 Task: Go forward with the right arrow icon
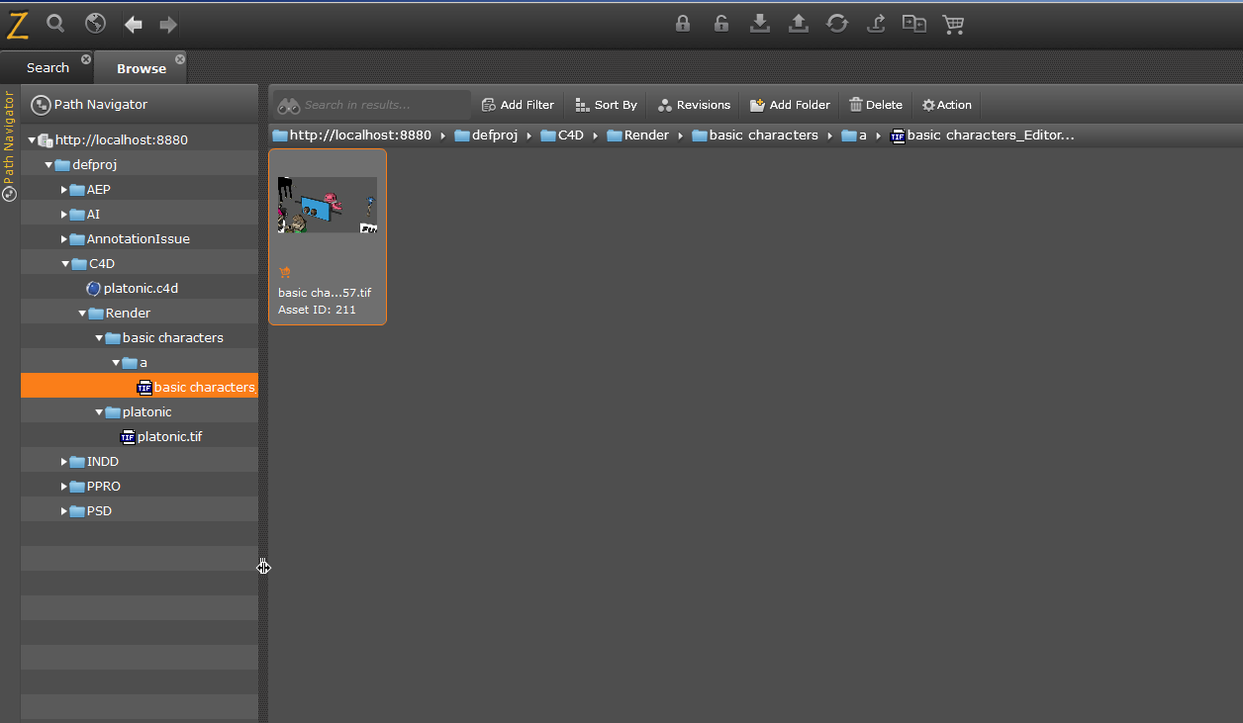pyautogui.click(x=168, y=24)
